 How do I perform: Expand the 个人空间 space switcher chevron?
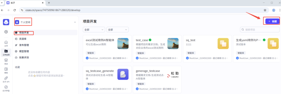[x=75, y=22]
